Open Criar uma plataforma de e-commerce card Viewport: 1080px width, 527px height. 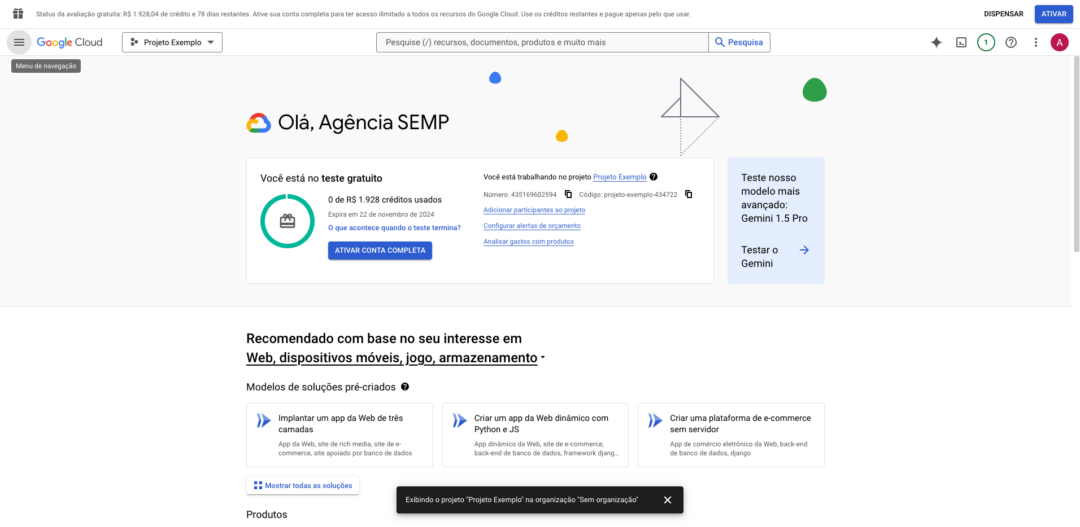731,435
